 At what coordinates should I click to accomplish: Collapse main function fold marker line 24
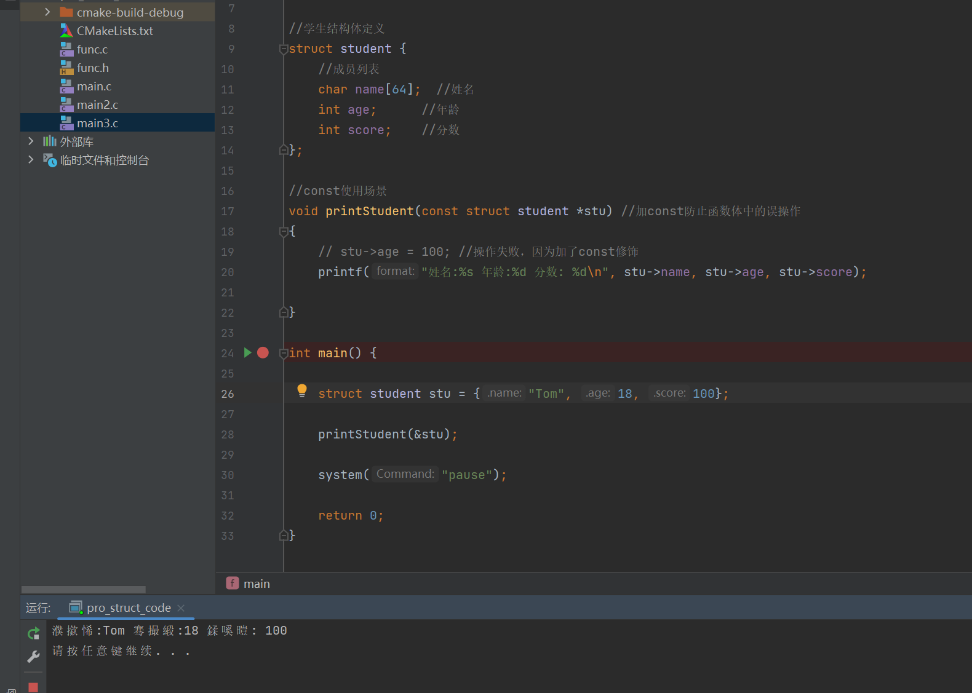284,353
